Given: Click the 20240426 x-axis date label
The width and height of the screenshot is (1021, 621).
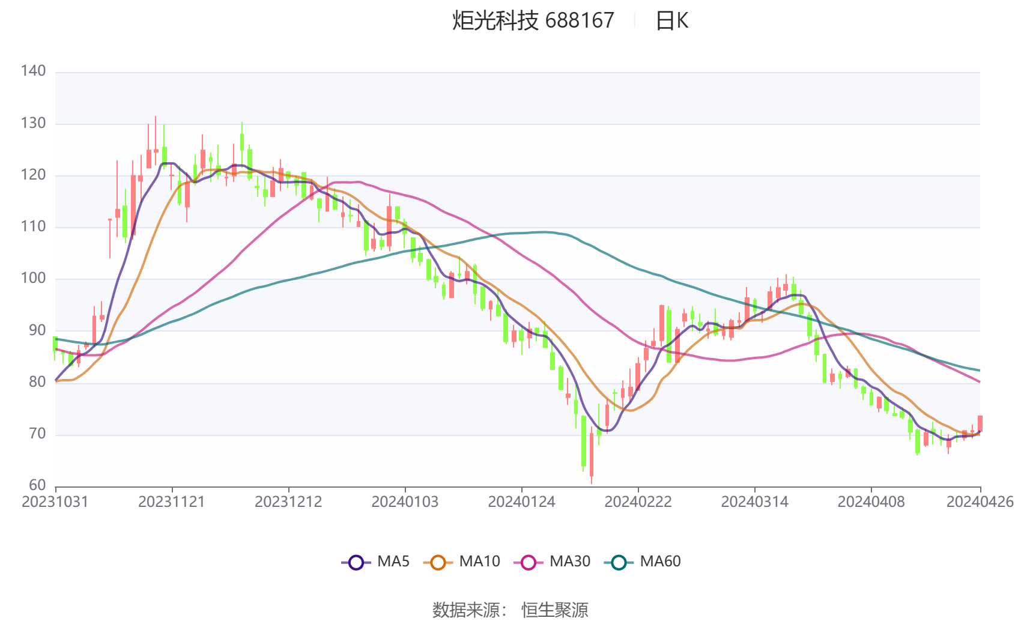Looking at the screenshot, I should [x=980, y=502].
